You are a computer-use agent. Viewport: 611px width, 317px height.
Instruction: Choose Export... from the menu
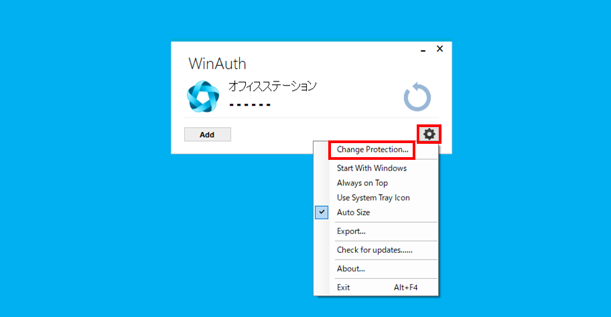(376, 231)
